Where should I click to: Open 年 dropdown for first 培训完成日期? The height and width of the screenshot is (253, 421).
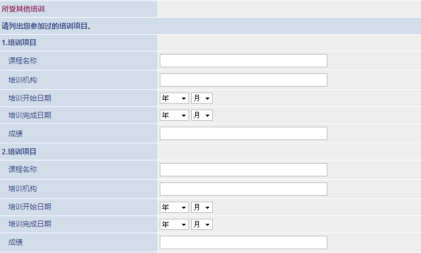pos(174,116)
